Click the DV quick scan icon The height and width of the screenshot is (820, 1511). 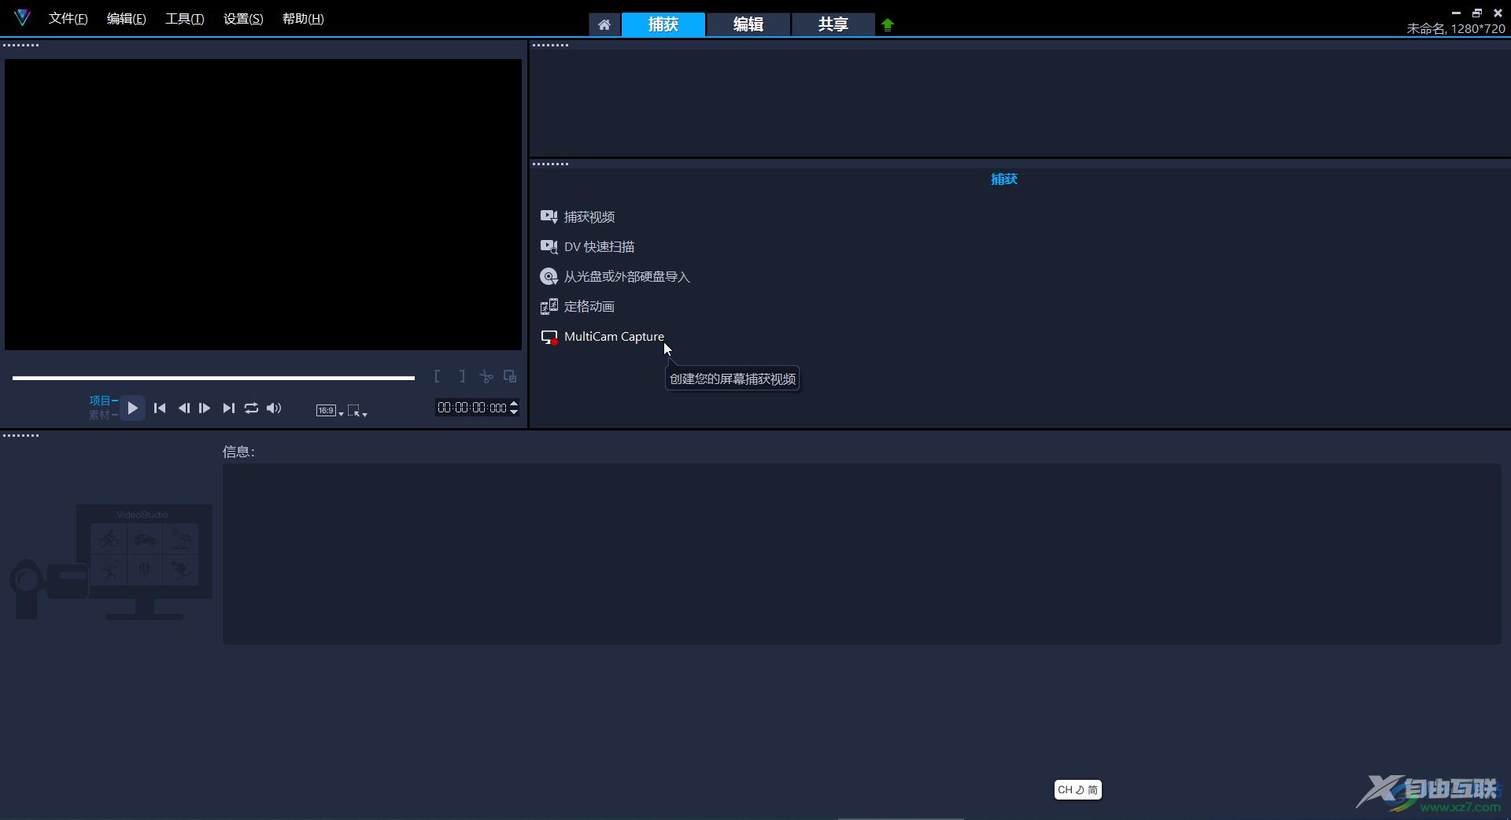coord(549,246)
